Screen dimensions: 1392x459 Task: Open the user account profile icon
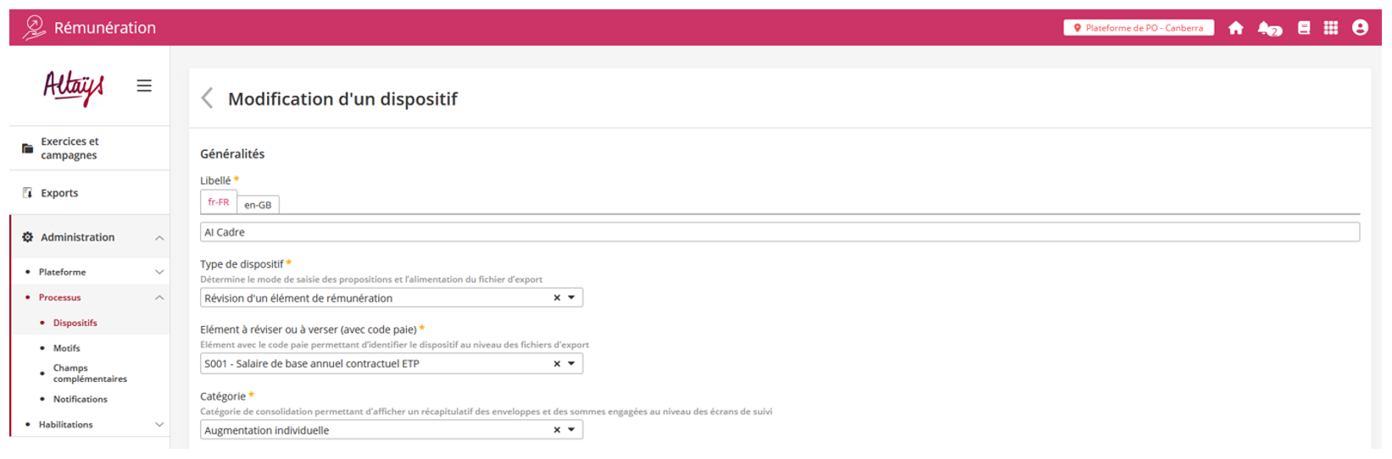tap(1360, 28)
